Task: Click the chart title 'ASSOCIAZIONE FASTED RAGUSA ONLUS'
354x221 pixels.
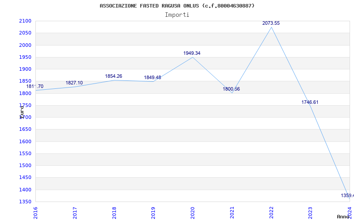Action: pos(149,6)
